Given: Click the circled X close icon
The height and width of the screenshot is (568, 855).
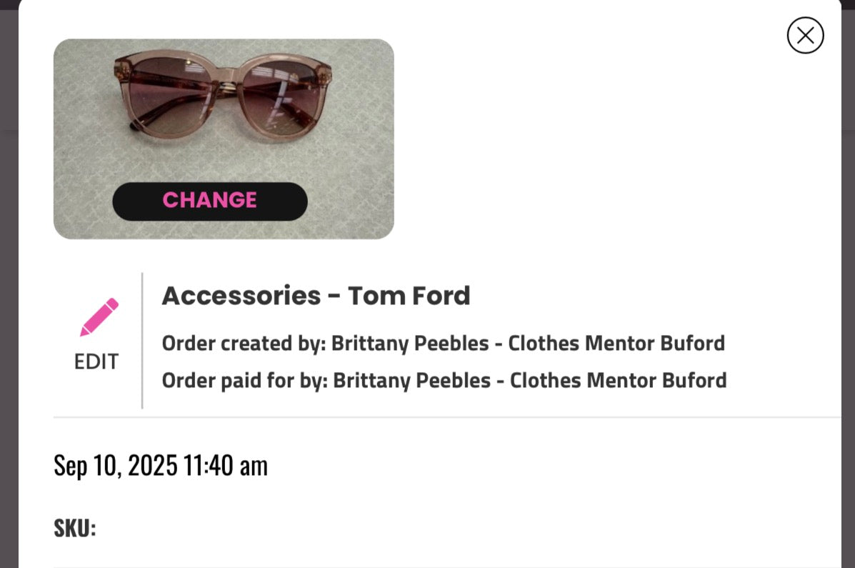Looking at the screenshot, I should tap(805, 35).
